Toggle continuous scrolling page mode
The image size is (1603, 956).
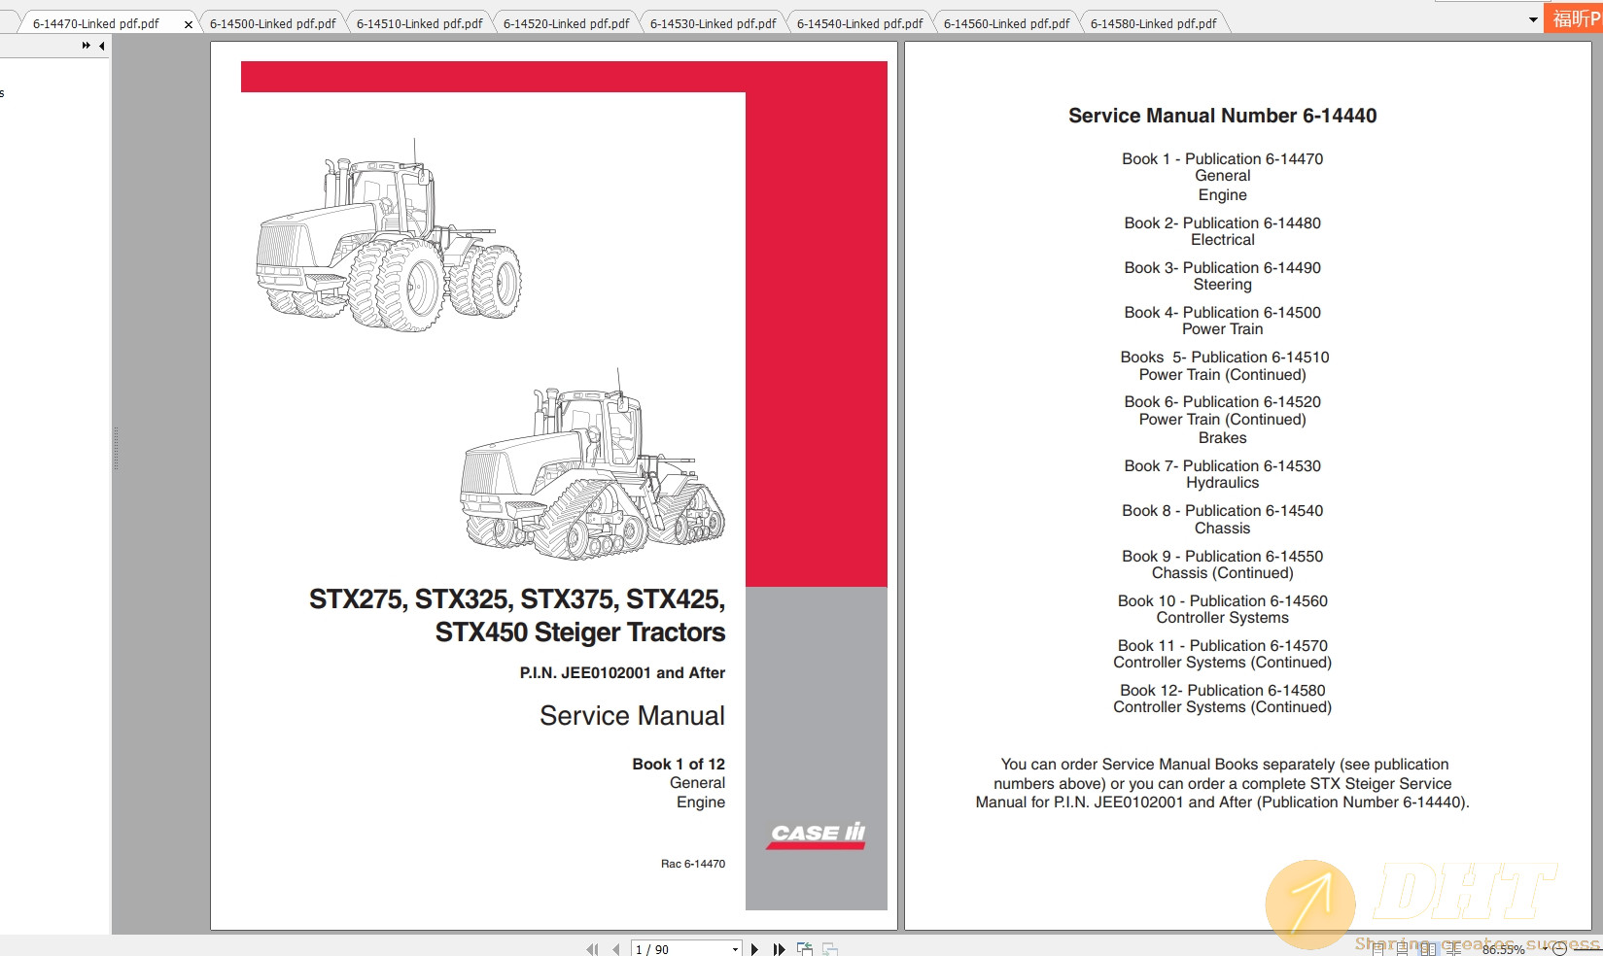(1404, 949)
